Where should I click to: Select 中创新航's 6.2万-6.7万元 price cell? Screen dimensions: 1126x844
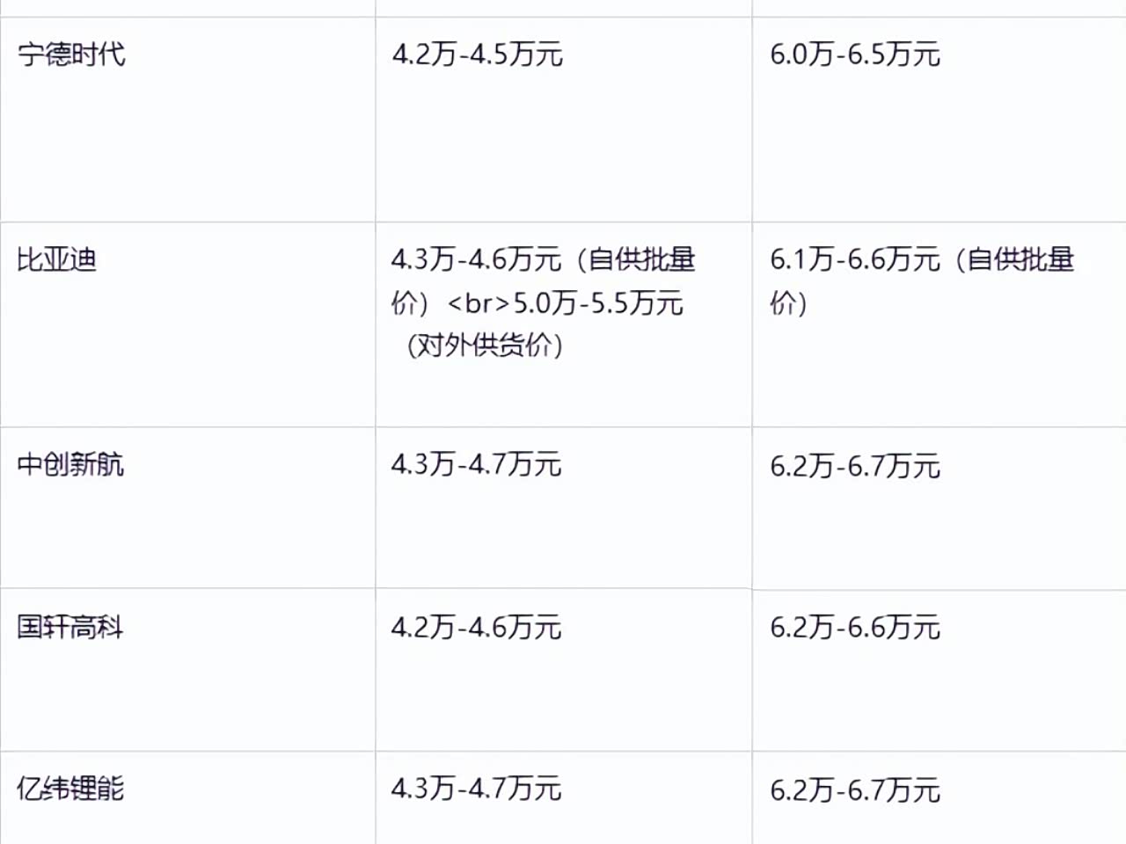coord(855,466)
